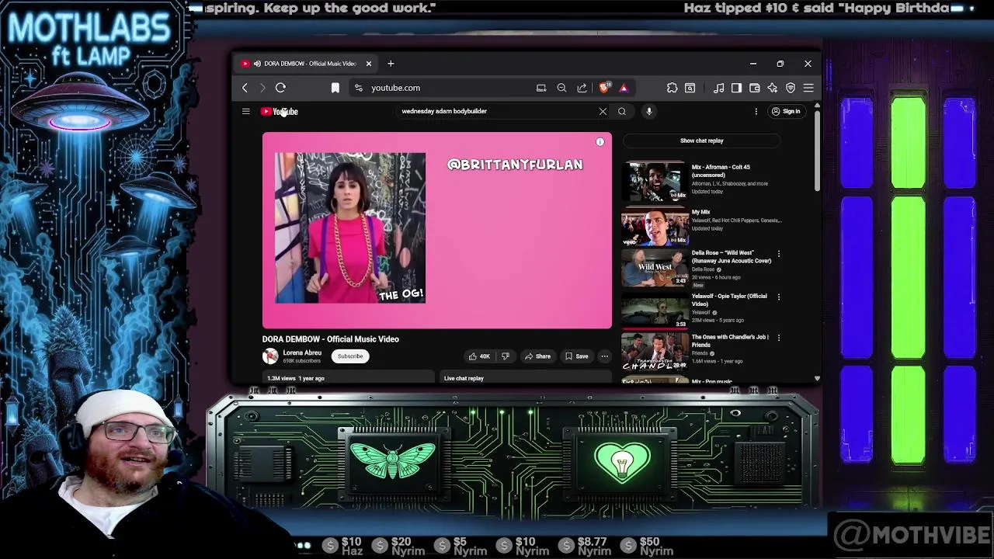Click the video title DORA DEMBOW text

pos(331,339)
